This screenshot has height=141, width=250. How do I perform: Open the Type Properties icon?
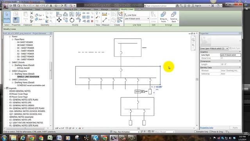pos(16,14)
